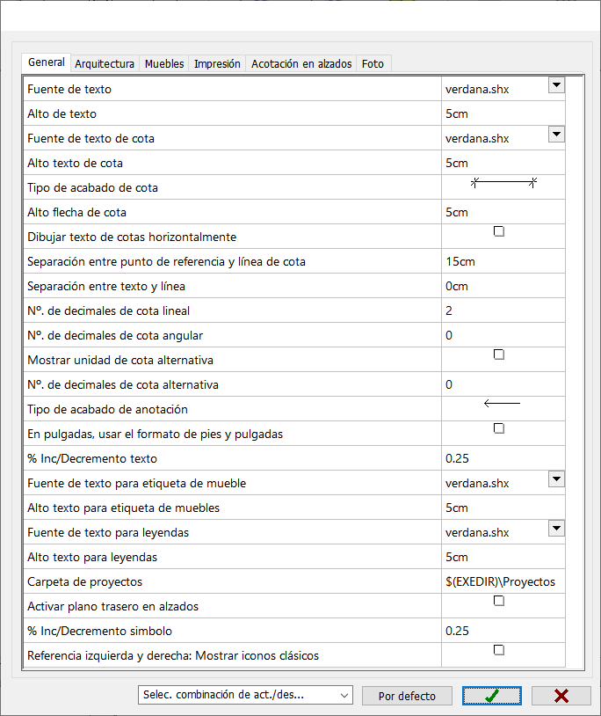This screenshot has width=601, height=716.
Task: Edit the Alto de texto value 5cm
Action: point(503,113)
